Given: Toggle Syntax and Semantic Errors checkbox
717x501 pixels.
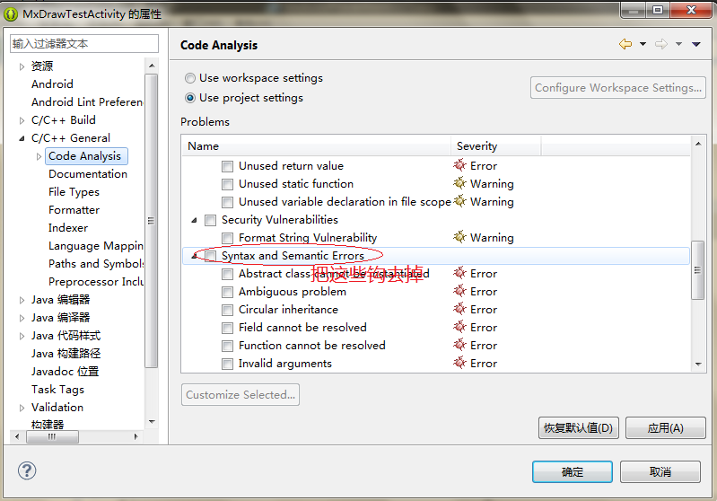Looking at the screenshot, I should 210,256.
